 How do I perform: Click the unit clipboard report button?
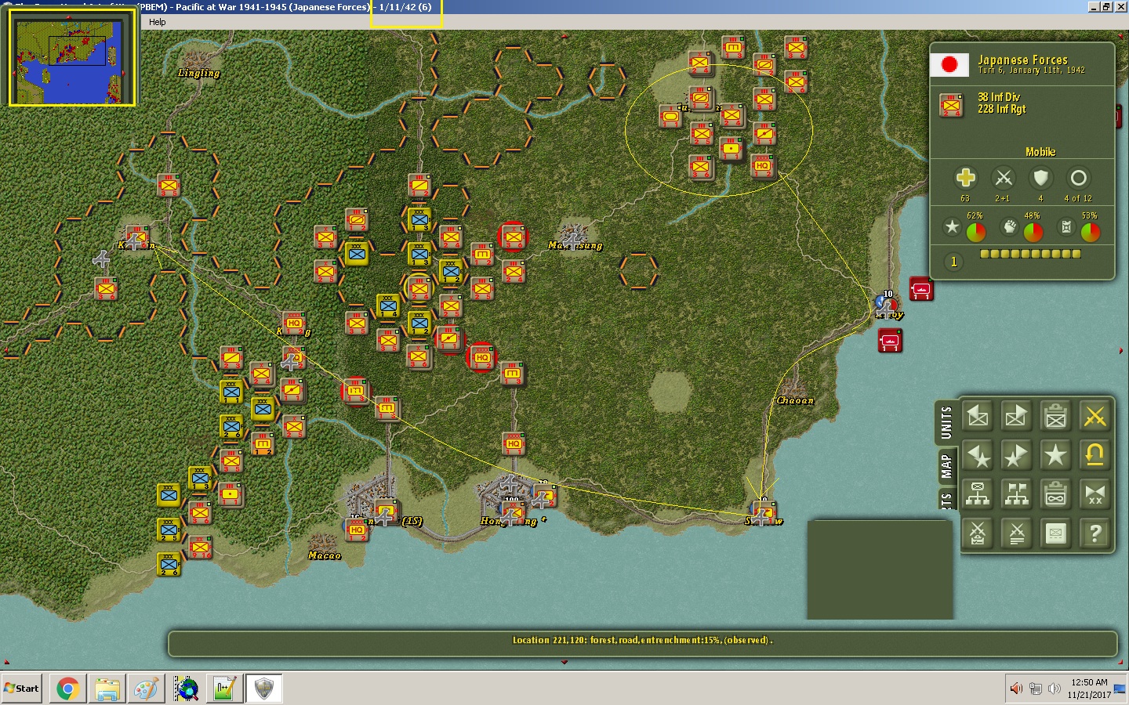pos(1055,417)
